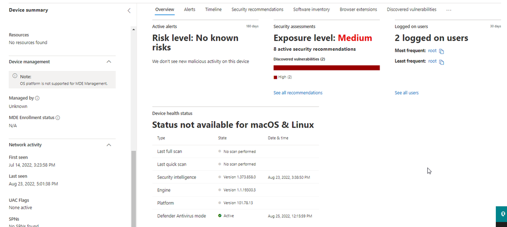Click Aug 25, 2022, 12:15:59 PM timestamp
The height and width of the screenshot is (227, 507).
[290, 216]
